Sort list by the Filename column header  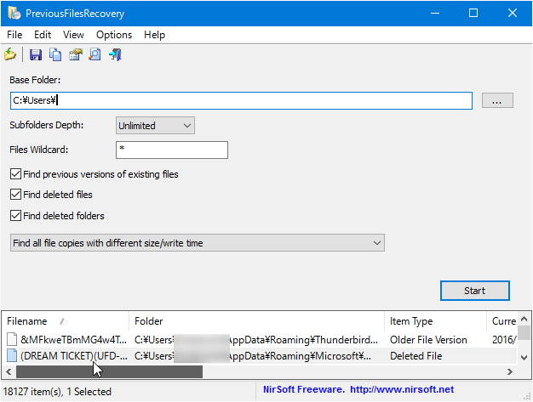(65, 321)
